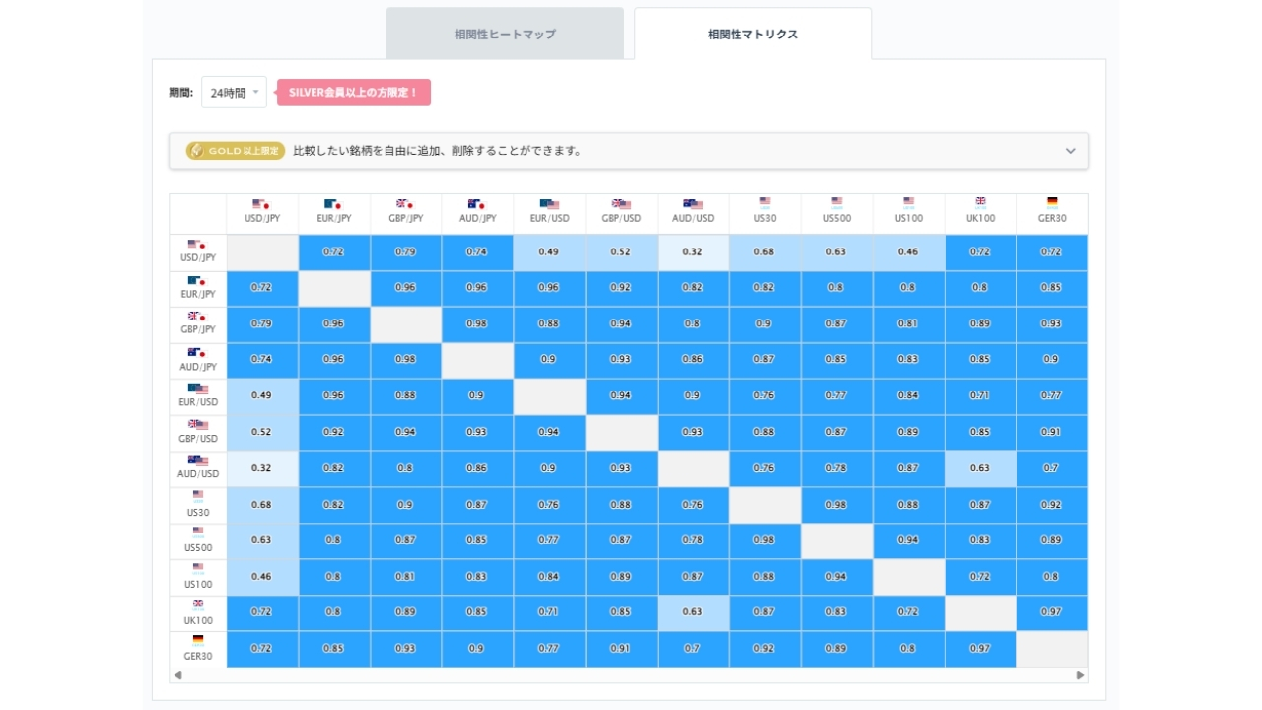Click the GBP/USD row label text
The width and height of the screenshot is (1262, 710).
pos(198,439)
